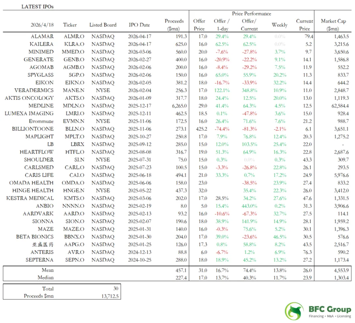This screenshot has width=355, height=323.
Task: Click the Median row label
Action: point(45,278)
